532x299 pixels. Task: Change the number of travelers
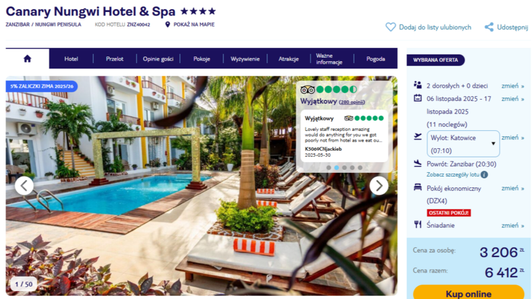pyautogui.click(x=513, y=86)
